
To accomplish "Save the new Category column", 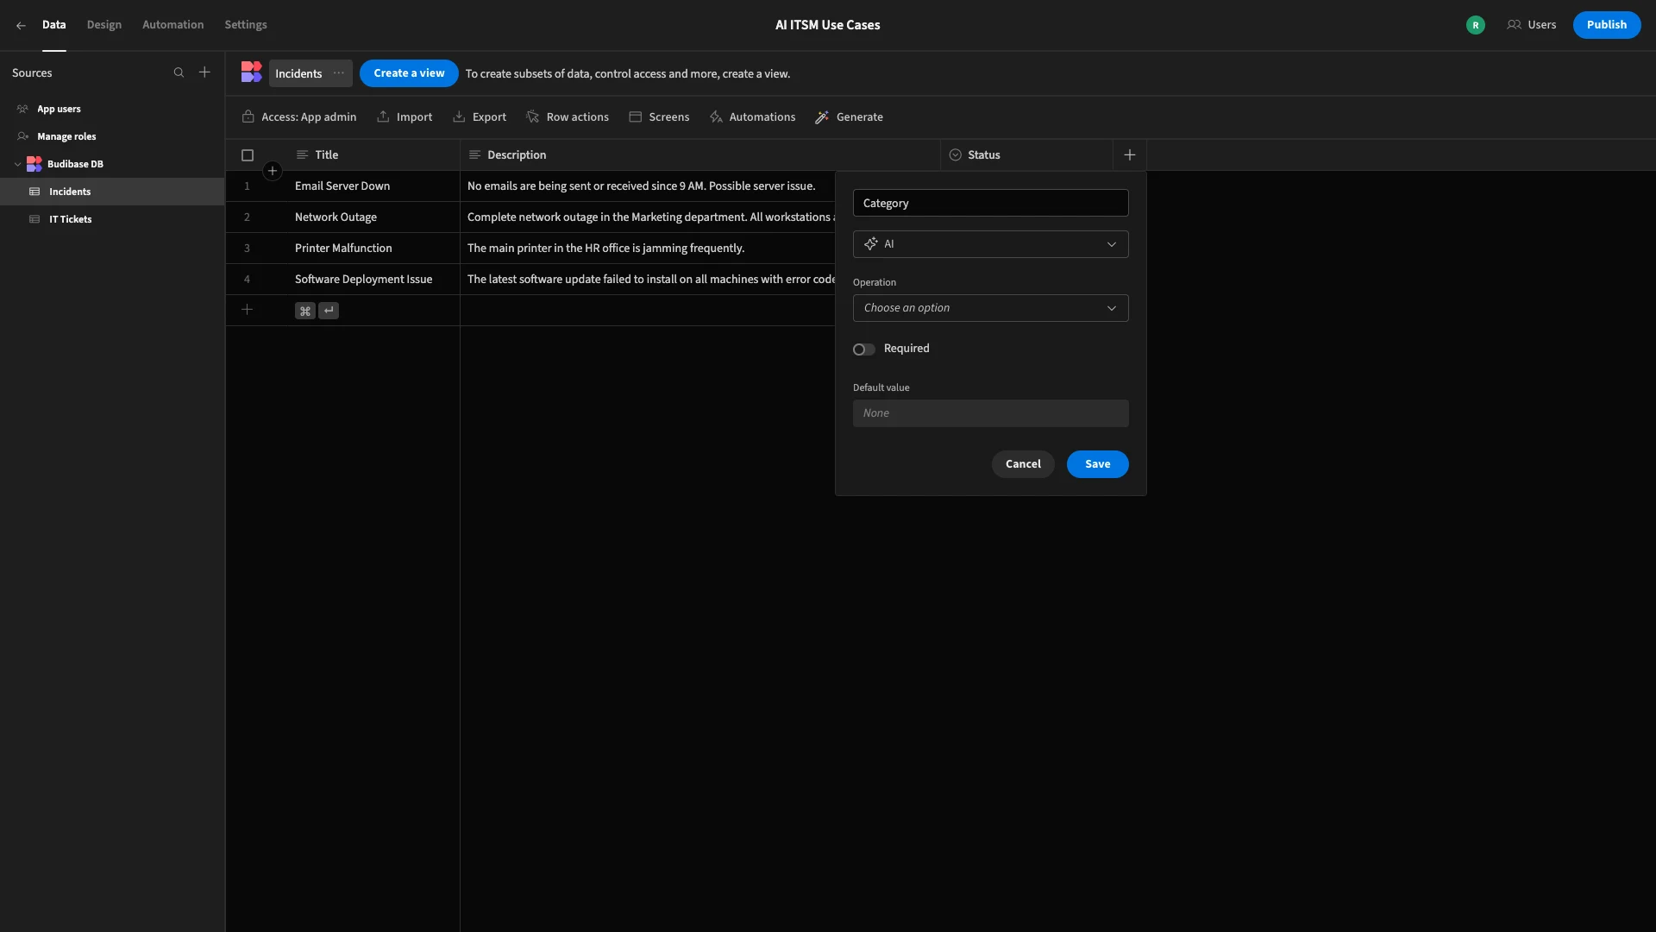I will [1097, 464].
